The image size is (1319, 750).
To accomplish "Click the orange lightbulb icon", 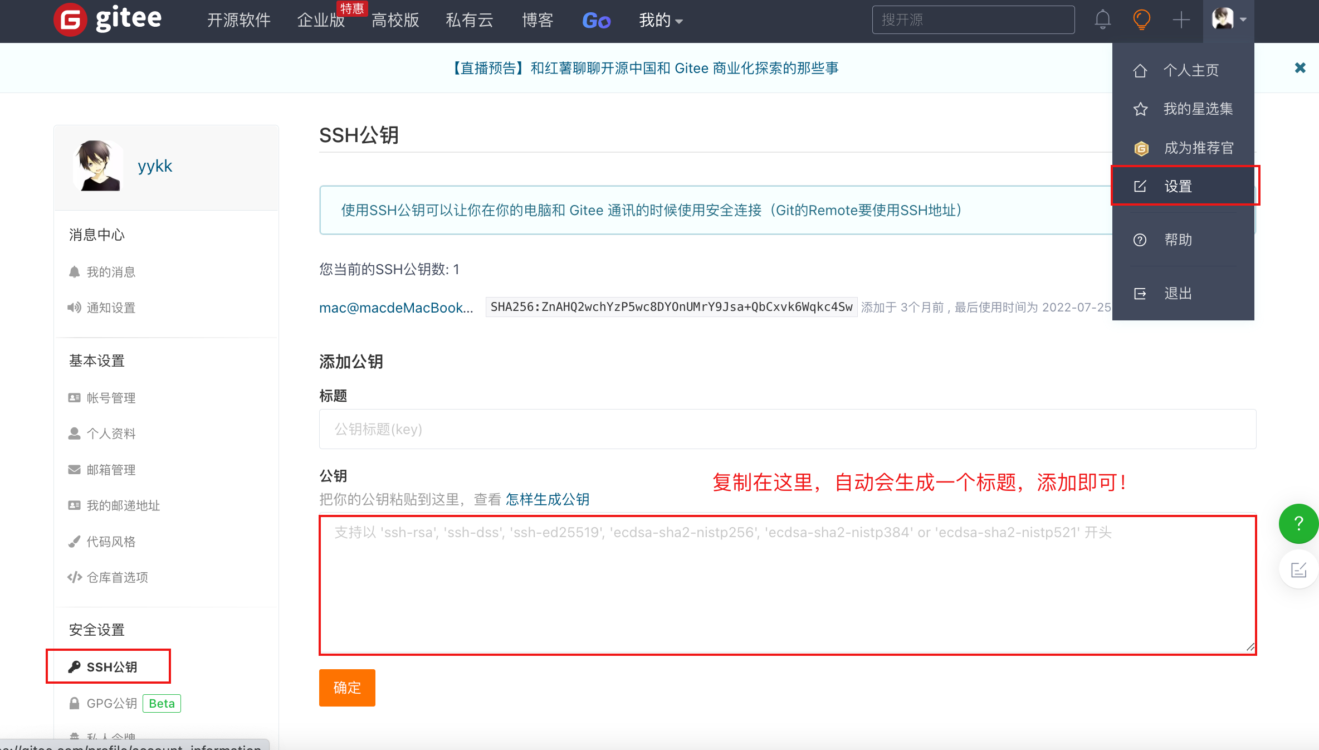I will click(x=1141, y=20).
